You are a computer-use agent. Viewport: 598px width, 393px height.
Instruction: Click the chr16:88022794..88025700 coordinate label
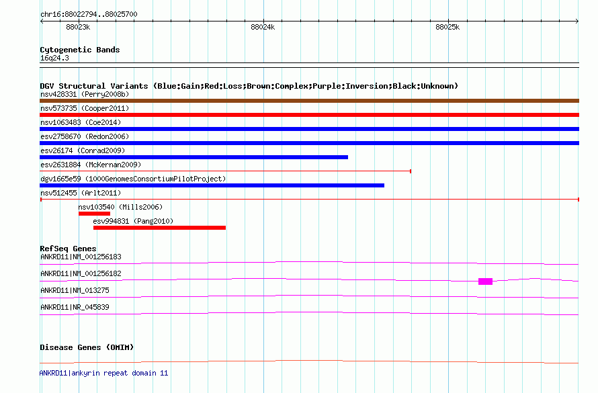[x=89, y=14]
